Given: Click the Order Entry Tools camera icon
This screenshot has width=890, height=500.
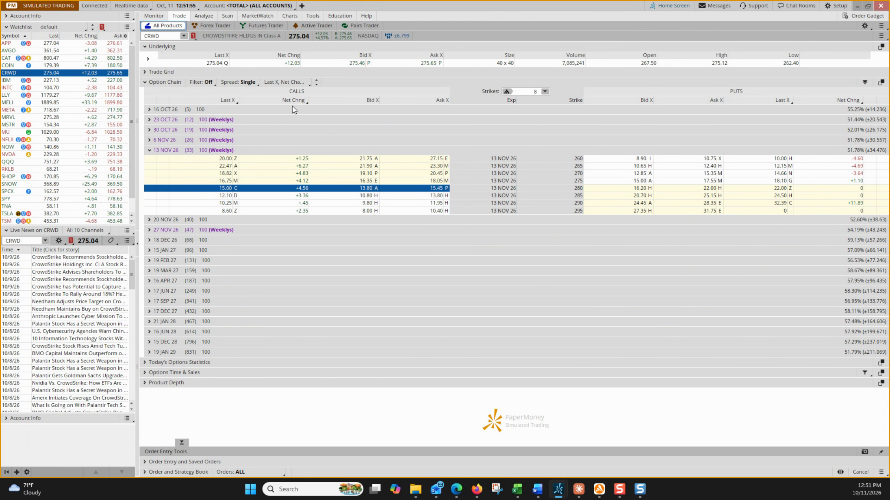Looking at the screenshot, I should pyautogui.click(x=865, y=451).
